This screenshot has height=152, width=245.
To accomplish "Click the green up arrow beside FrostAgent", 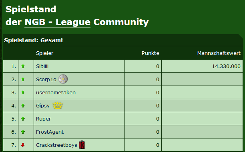I will 23,132.
